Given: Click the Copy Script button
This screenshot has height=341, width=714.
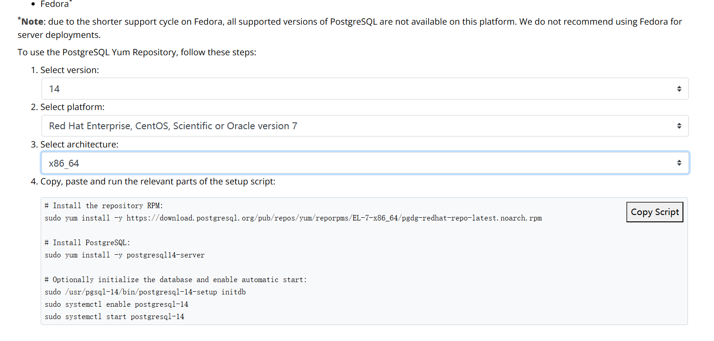Looking at the screenshot, I should pos(655,212).
